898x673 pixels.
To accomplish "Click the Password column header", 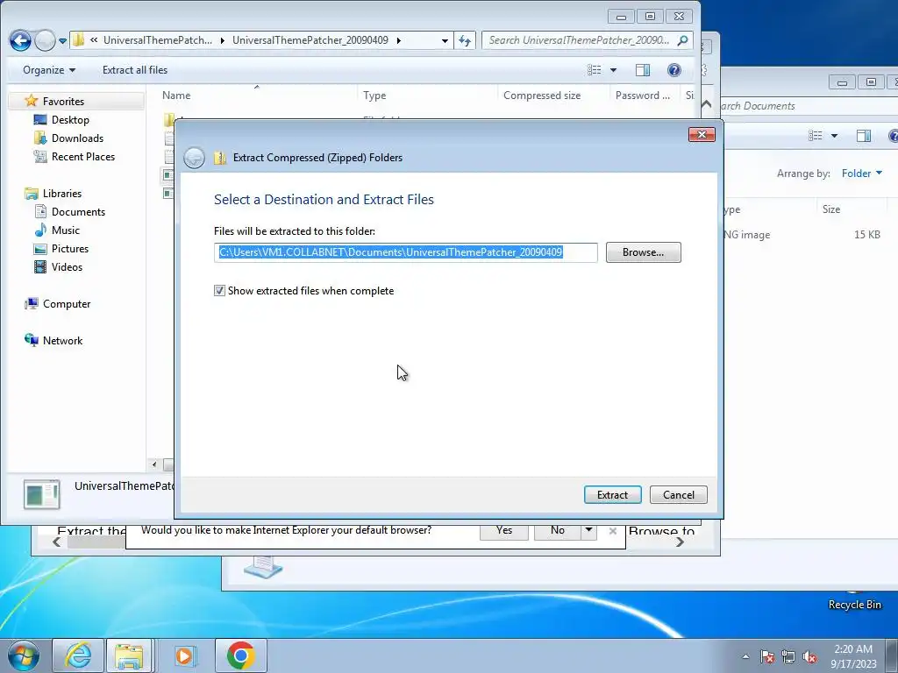I will 643,96.
